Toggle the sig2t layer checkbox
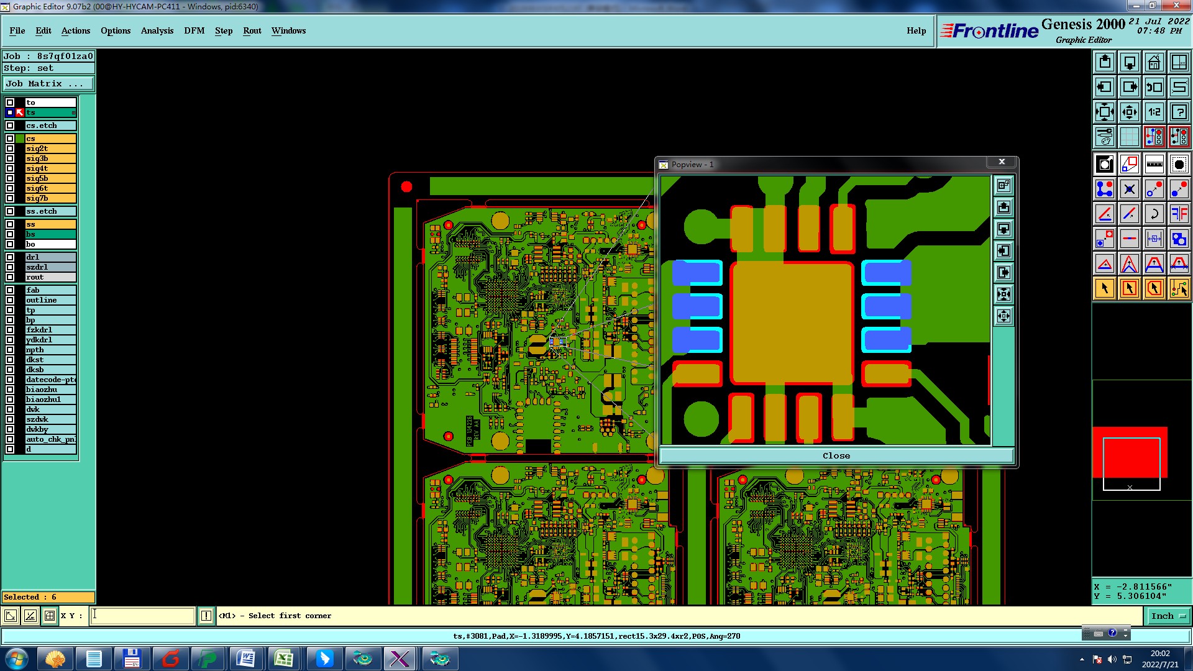This screenshot has height=671, width=1193. (x=10, y=148)
